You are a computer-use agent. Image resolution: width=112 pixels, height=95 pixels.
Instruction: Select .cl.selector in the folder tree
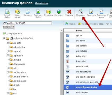coord(19,47)
